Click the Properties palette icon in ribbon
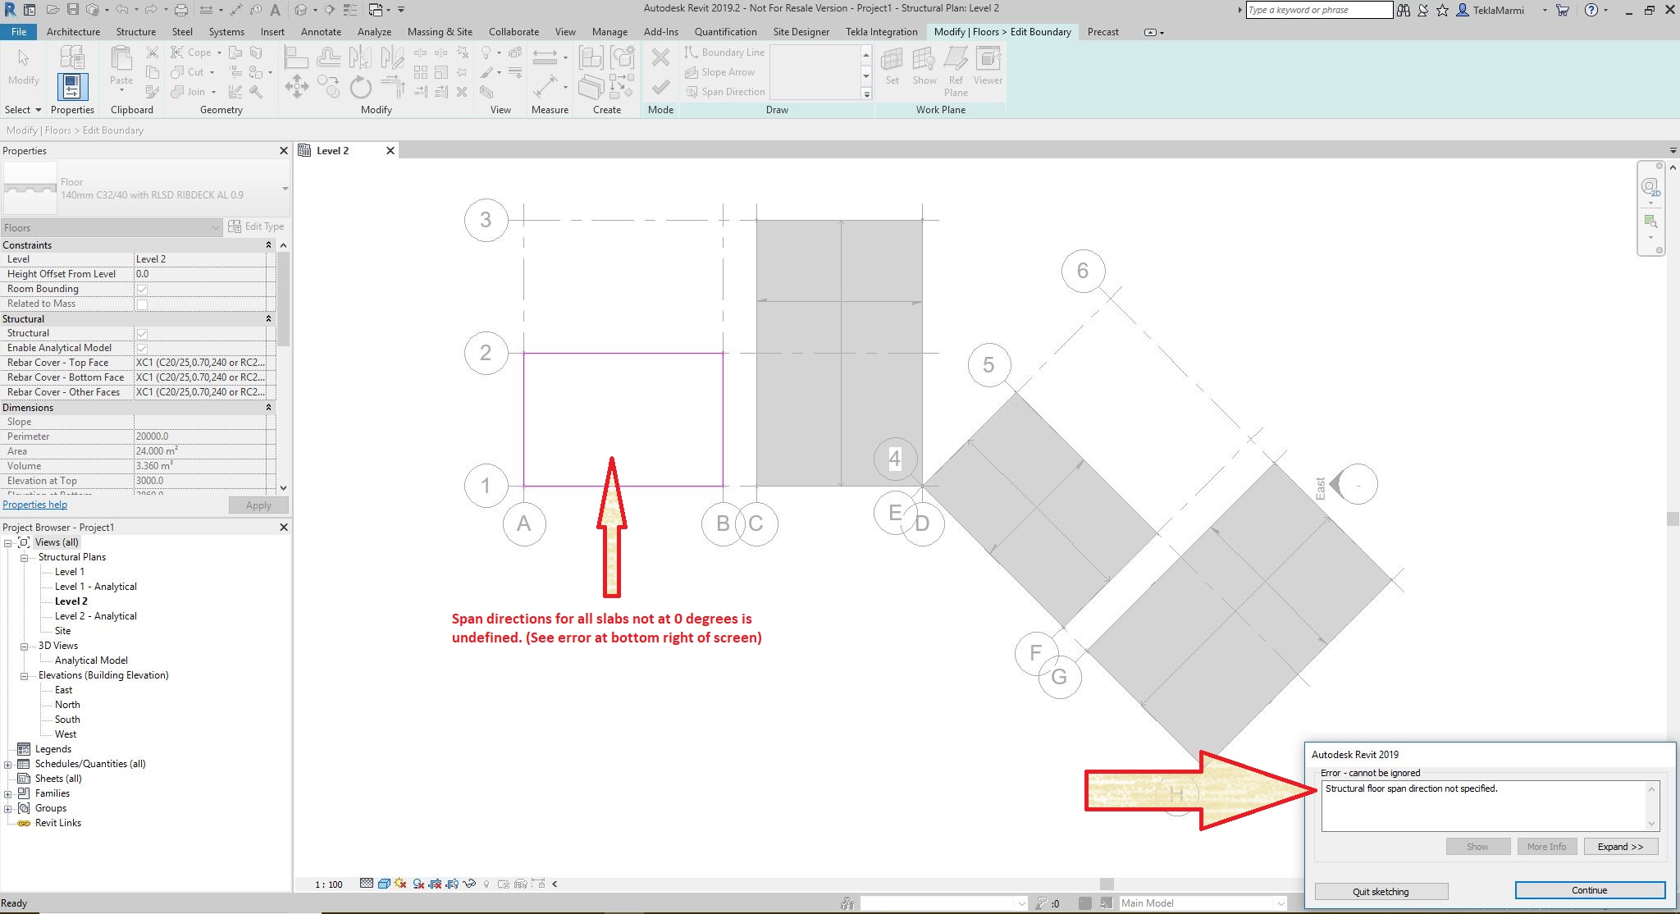The width and height of the screenshot is (1680, 914). tap(72, 86)
